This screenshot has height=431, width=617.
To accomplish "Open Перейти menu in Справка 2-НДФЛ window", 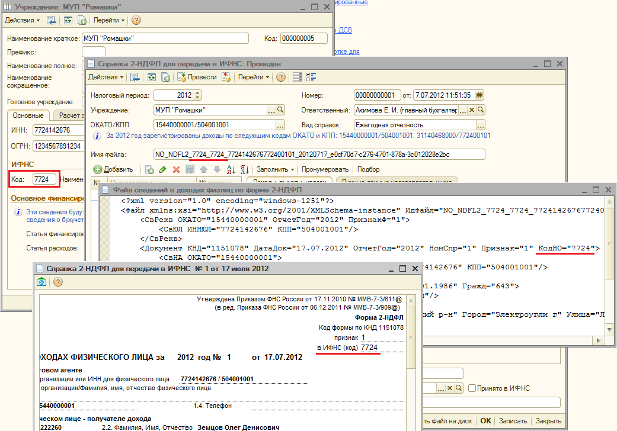I will pyautogui.click(x=254, y=77).
